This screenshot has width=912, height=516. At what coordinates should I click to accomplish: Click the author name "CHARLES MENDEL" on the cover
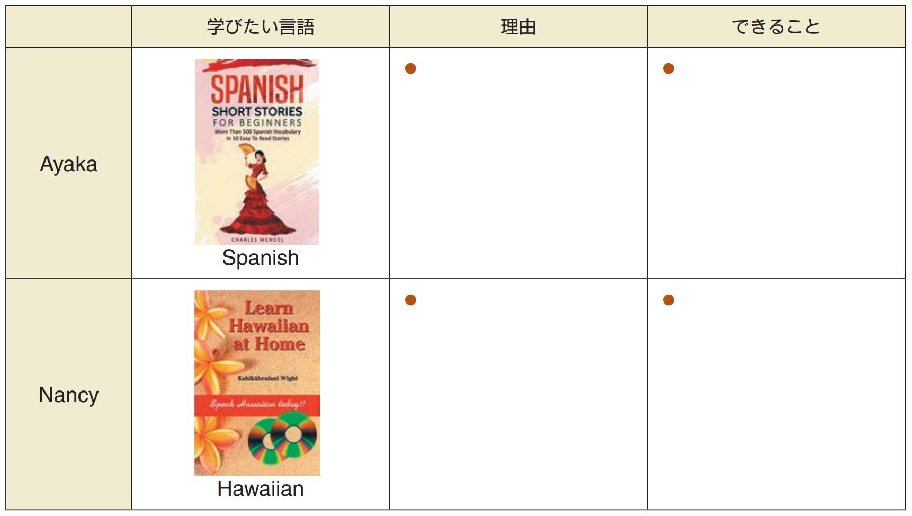(x=257, y=240)
